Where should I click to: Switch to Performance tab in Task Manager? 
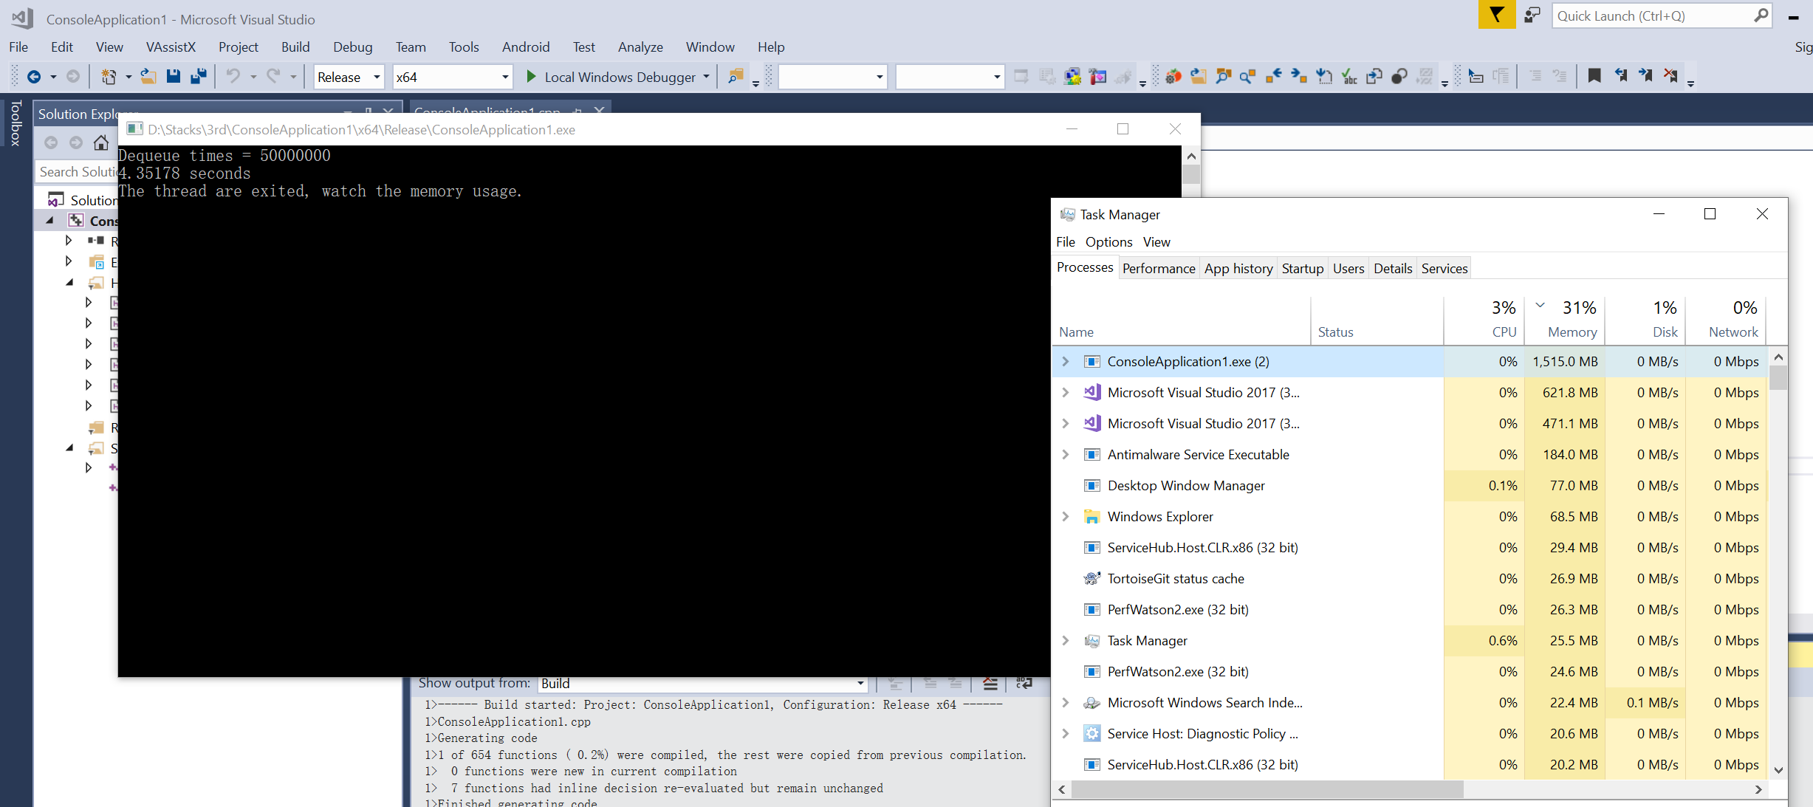pyautogui.click(x=1158, y=269)
